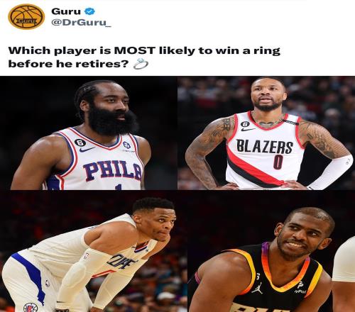Image resolution: width=355 pixels, height=312 pixels.
Task: Open the Guru display name
Action: pyautogui.click(x=66, y=11)
